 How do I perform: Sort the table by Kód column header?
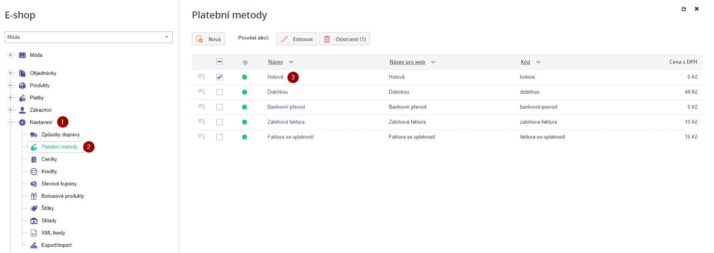point(526,62)
